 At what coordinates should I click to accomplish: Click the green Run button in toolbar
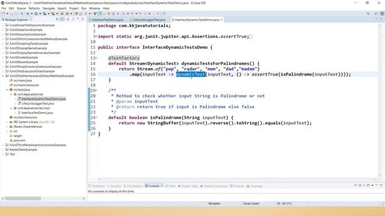coord(36,14)
